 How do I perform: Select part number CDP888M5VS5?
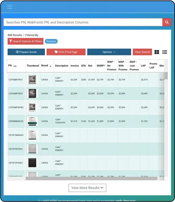[16, 121]
